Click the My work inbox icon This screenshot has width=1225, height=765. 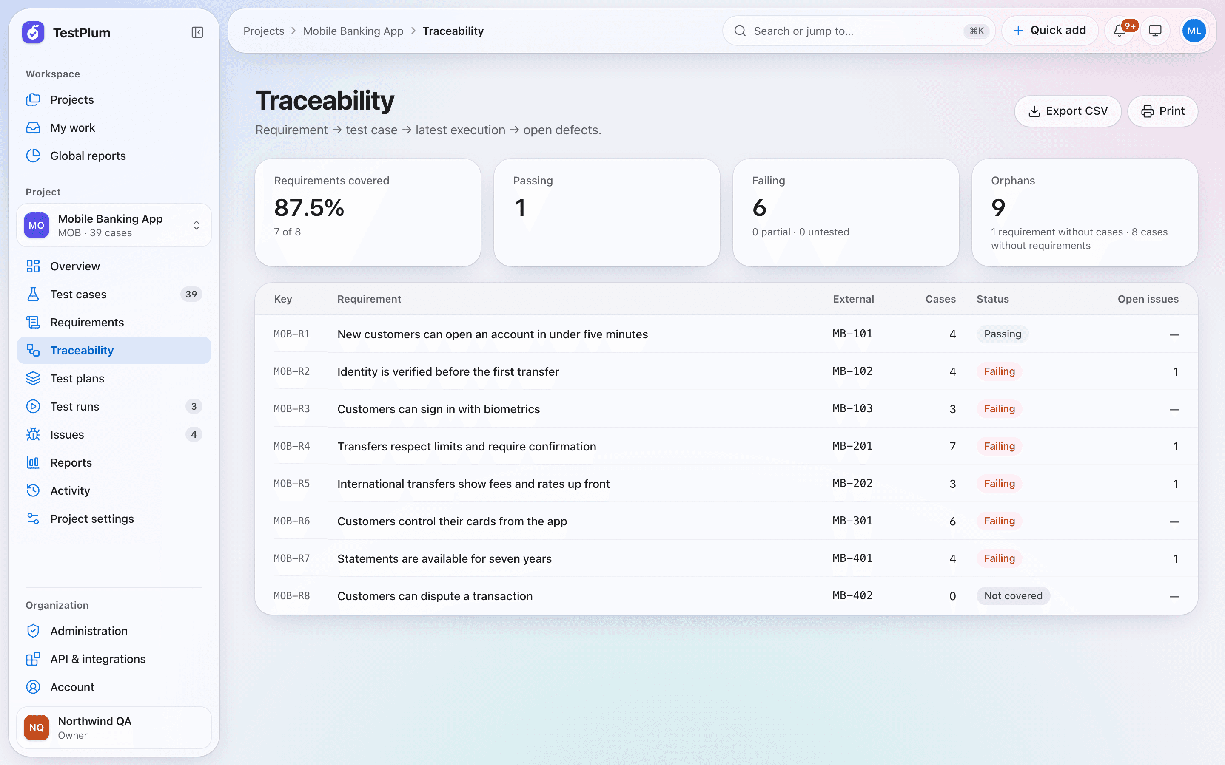click(x=34, y=127)
